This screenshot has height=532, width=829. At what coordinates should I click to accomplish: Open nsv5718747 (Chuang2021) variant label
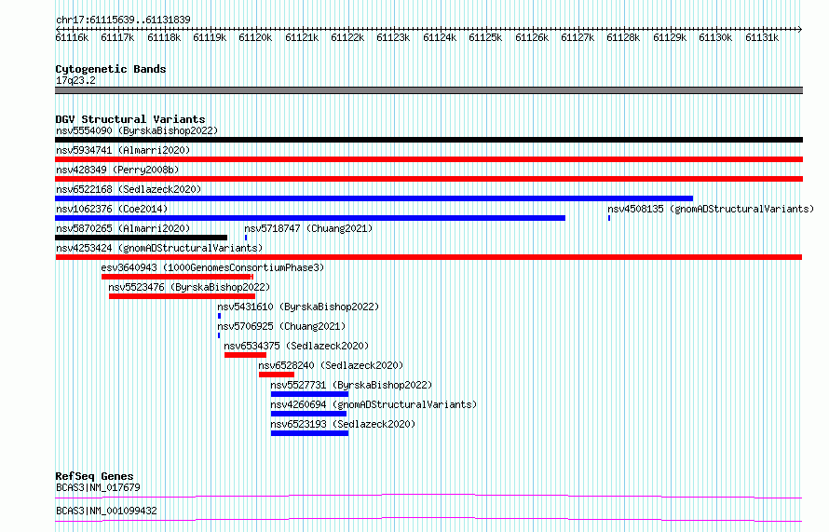point(308,228)
